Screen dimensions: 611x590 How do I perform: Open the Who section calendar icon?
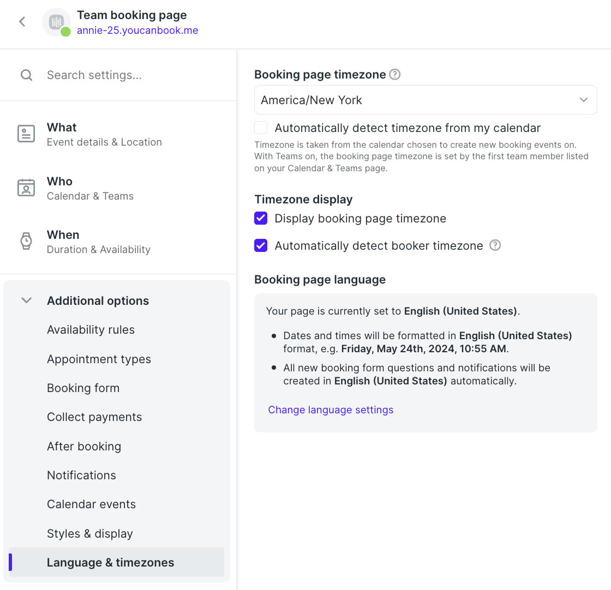(x=26, y=188)
